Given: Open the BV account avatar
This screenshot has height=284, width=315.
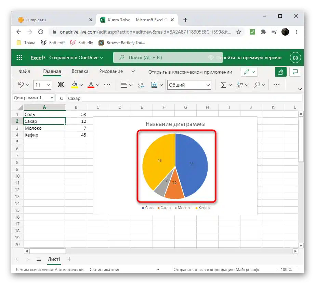Looking at the screenshot, I should pos(295,58).
